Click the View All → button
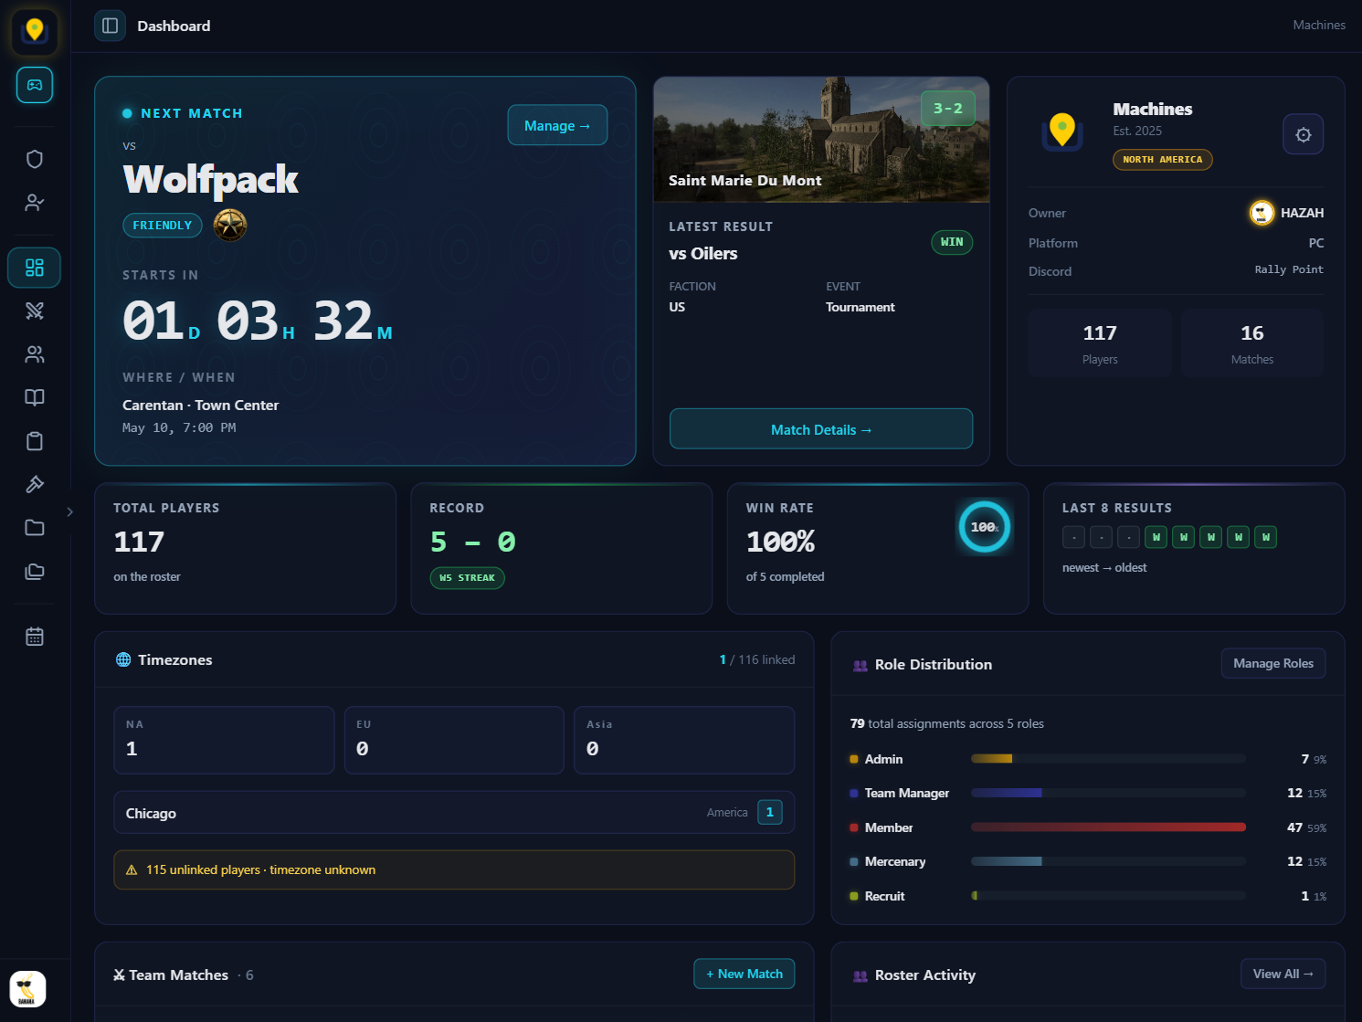Viewport: 1362px width, 1022px height. click(x=1283, y=974)
